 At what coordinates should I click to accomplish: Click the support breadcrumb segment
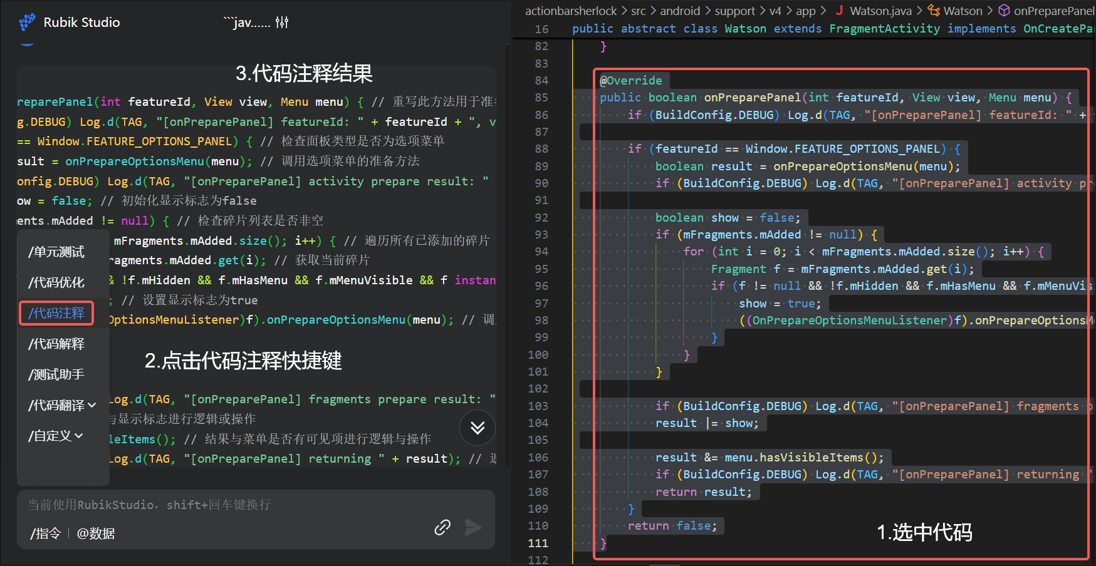[x=735, y=11]
